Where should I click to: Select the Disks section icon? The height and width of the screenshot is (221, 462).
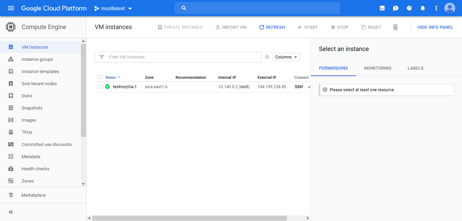coord(11,96)
